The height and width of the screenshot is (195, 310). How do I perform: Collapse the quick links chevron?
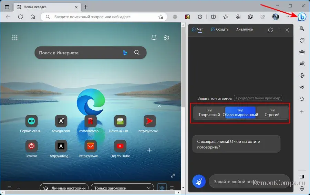[x=159, y=107]
